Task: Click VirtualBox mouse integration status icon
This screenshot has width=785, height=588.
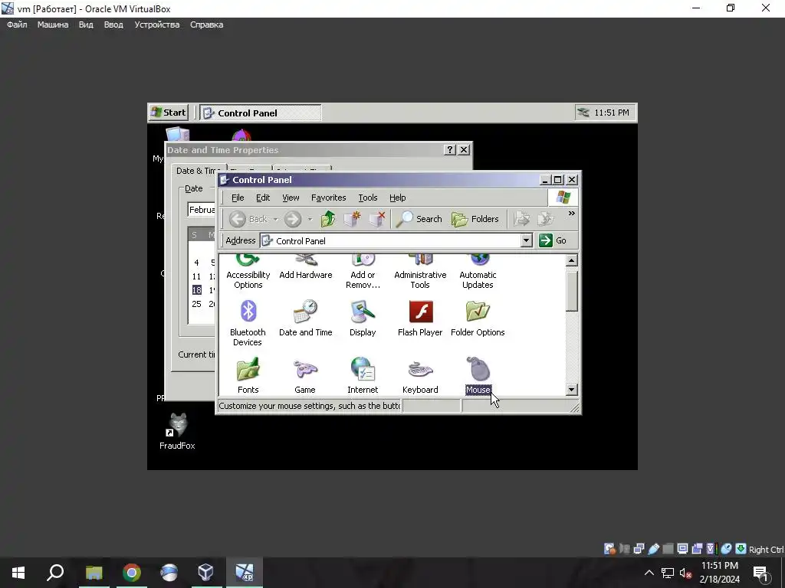Action: tap(726, 549)
